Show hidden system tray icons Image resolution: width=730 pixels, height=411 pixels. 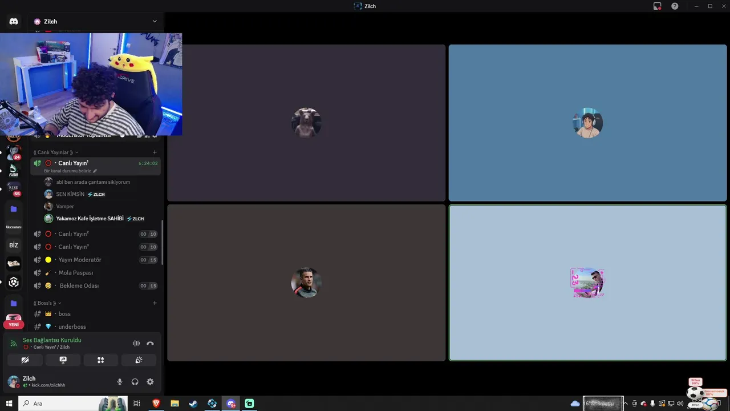(626, 404)
